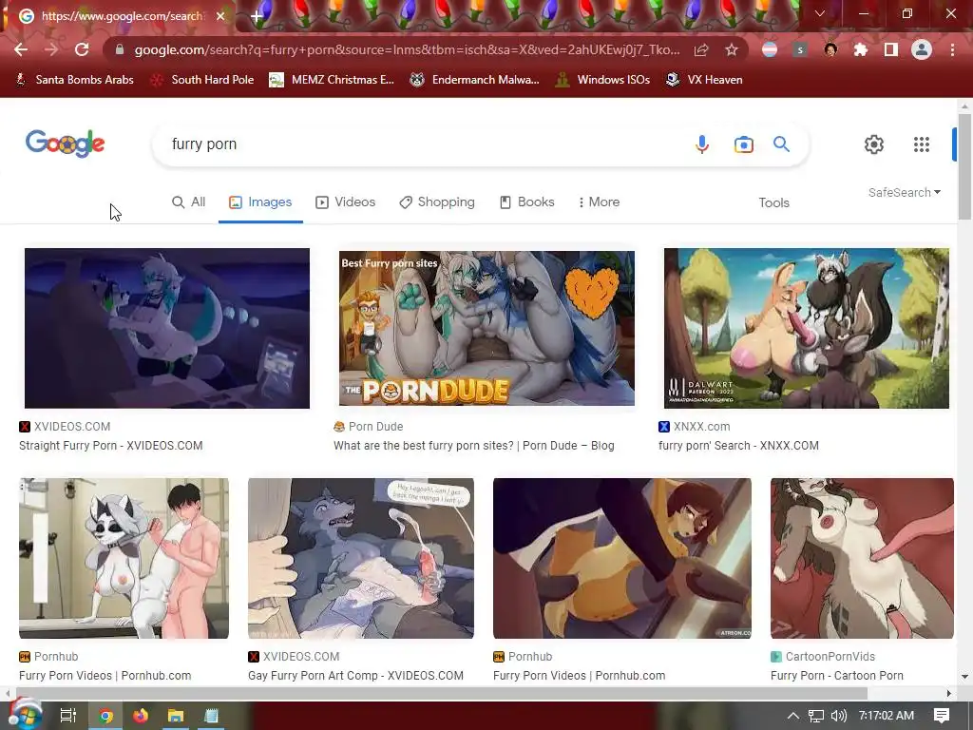Open File Explorer from the taskbar

click(176, 716)
